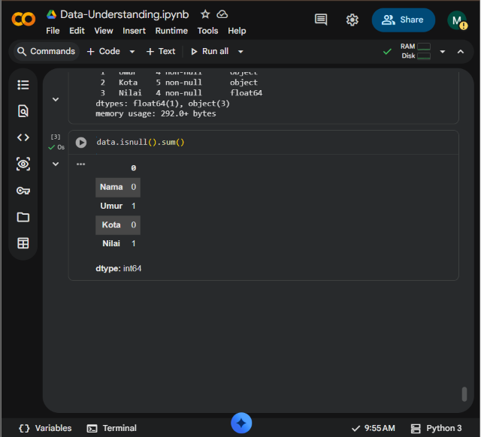The width and height of the screenshot is (481, 437).
Task: Open the Insert menu
Action: [134, 31]
